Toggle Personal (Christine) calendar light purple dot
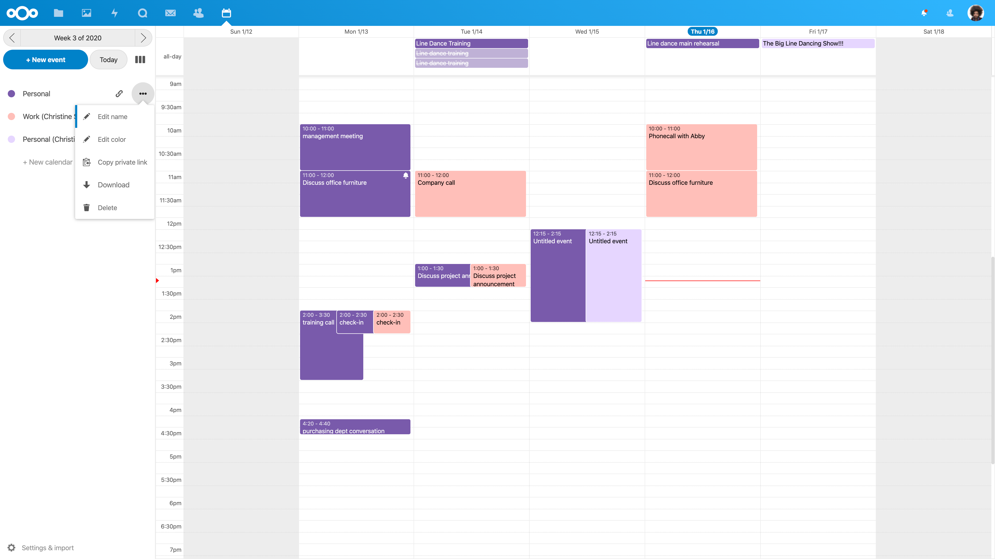The height and width of the screenshot is (559, 995). coord(12,139)
